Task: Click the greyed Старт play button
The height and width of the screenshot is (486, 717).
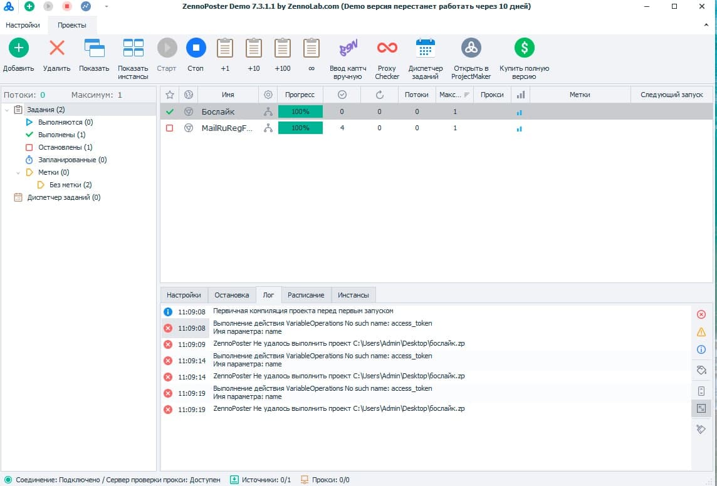Action: tap(167, 48)
